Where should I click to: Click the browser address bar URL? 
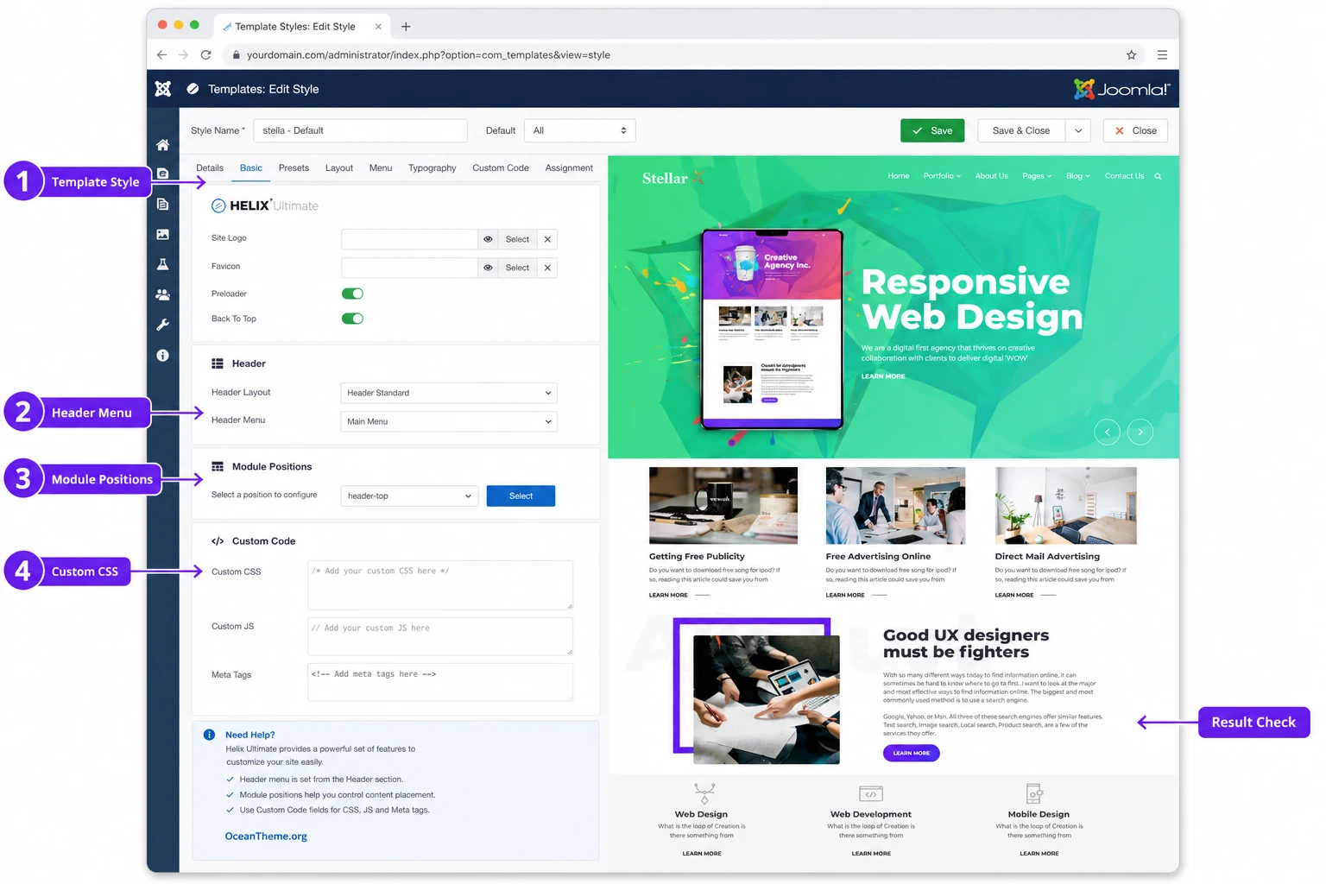428,54
